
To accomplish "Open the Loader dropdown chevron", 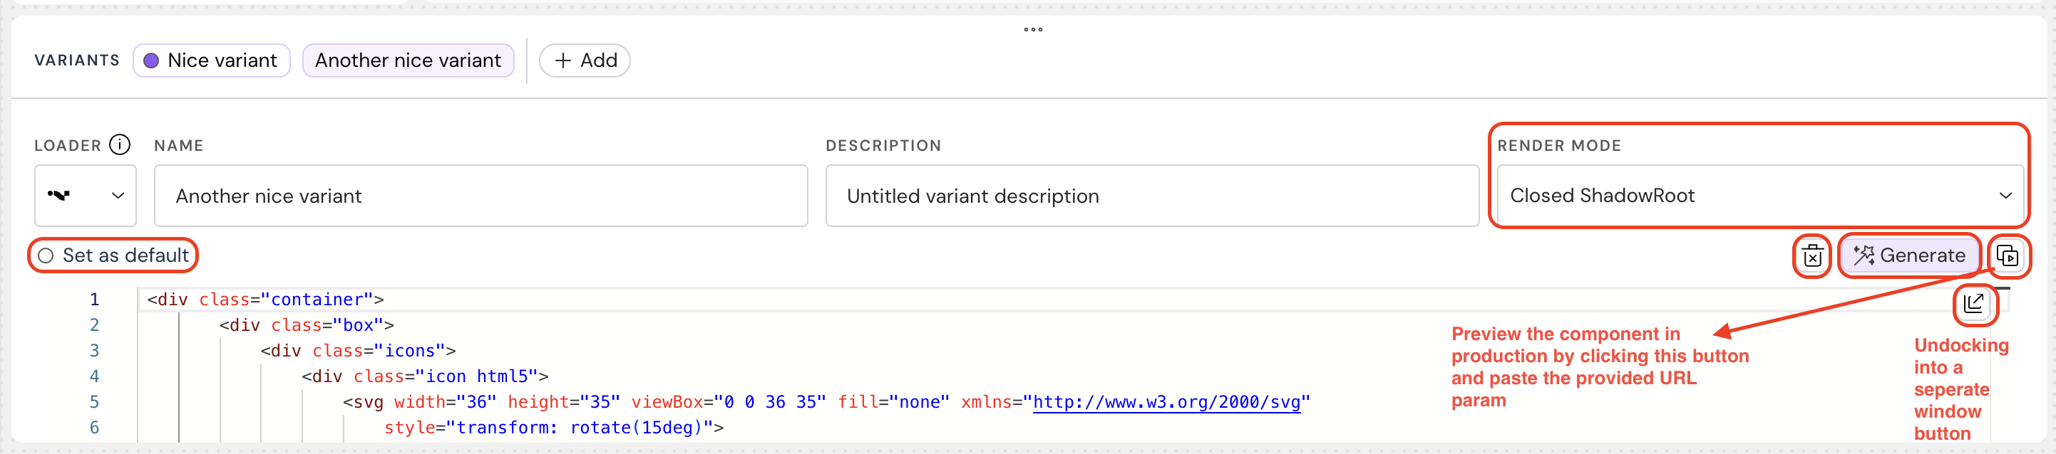I will click(118, 195).
